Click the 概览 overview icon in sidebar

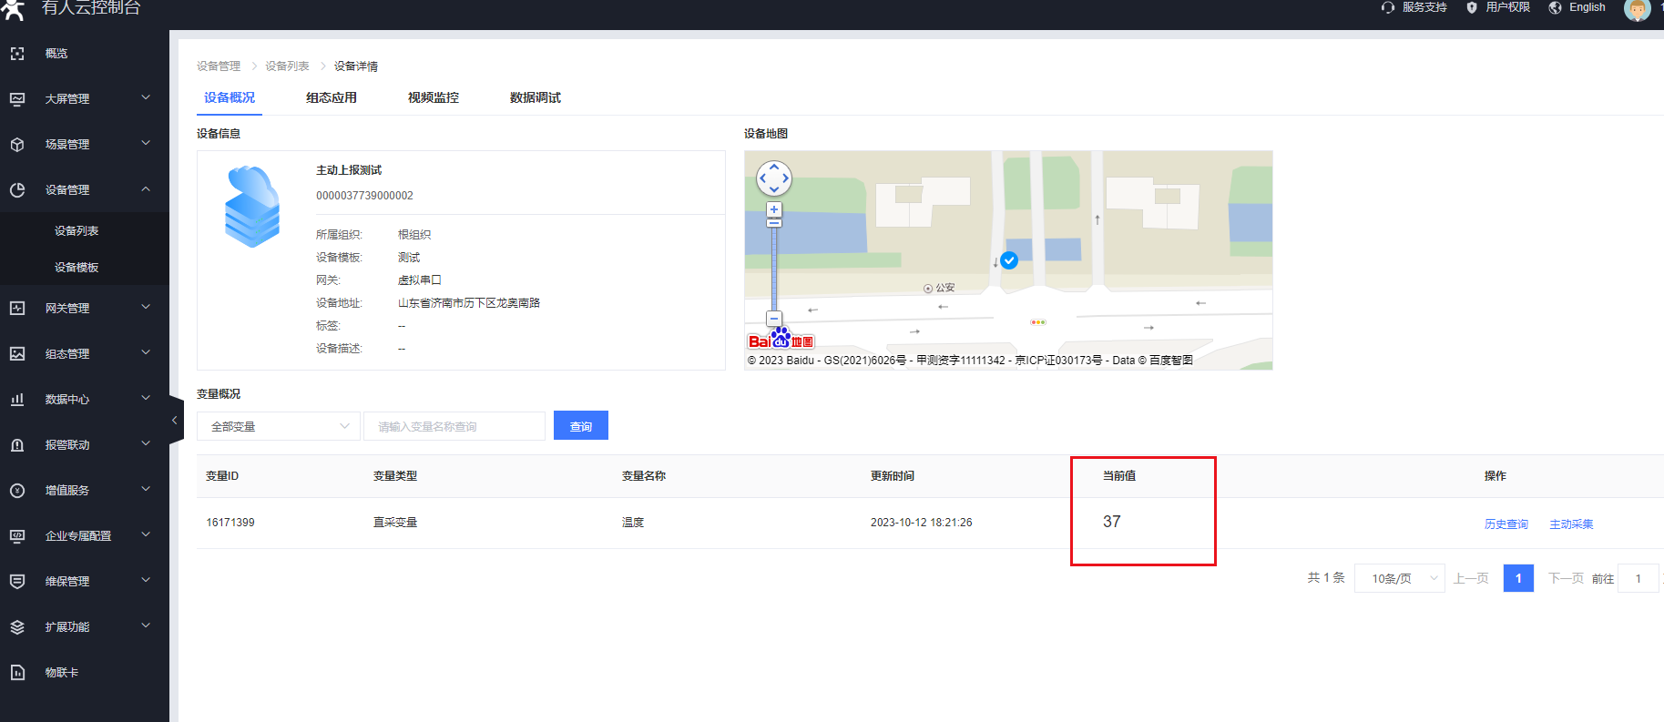(17, 54)
